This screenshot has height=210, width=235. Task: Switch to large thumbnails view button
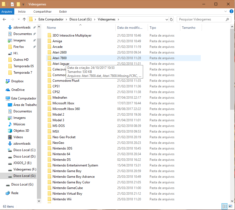(230, 207)
